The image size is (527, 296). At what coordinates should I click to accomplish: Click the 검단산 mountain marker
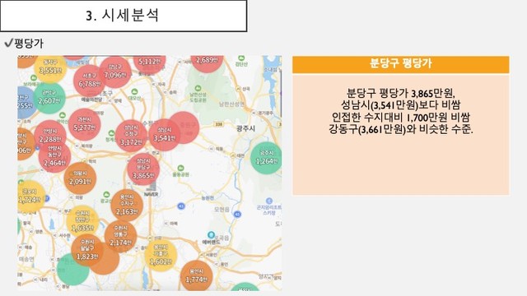[241, 61]
